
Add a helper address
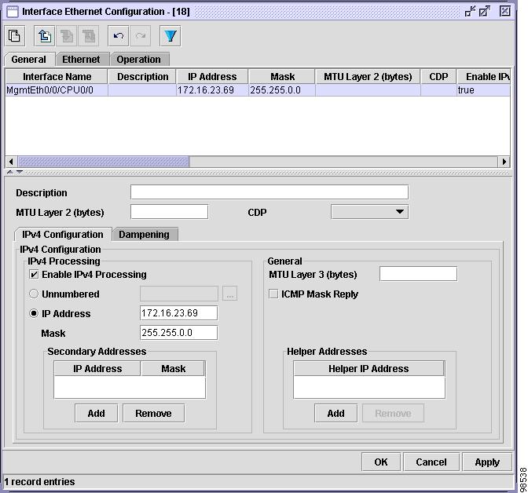click(x=335, y=413)
